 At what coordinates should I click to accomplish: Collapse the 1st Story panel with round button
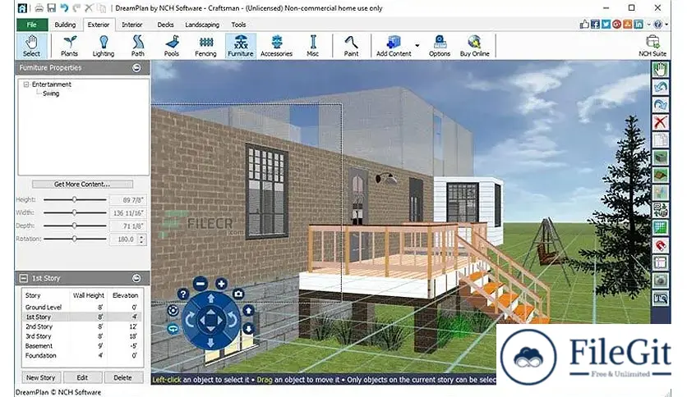(136, 278)
